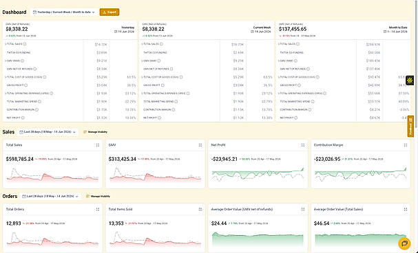Click info icon beside Total Marketing Spend, Yesterday card
Viewport: 418px width, 253px height.
click(x=39, y=101)
